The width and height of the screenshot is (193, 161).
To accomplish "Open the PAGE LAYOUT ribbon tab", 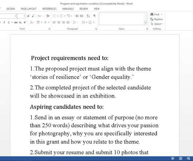I will click(28, 9).
